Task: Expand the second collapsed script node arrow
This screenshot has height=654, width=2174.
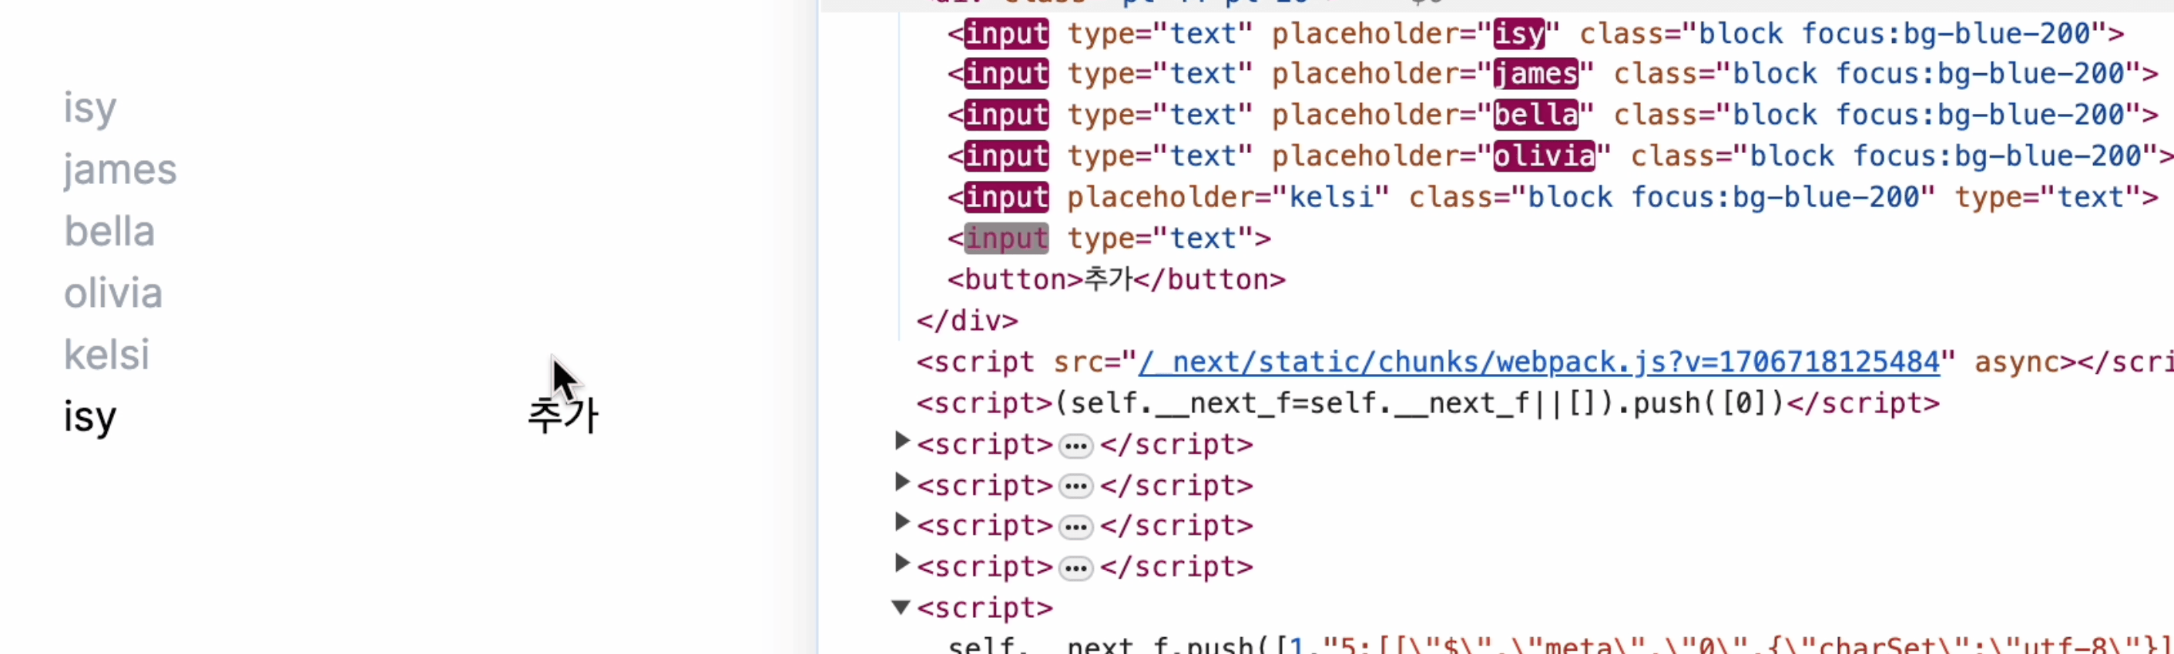Action: [x=901, y=482]
